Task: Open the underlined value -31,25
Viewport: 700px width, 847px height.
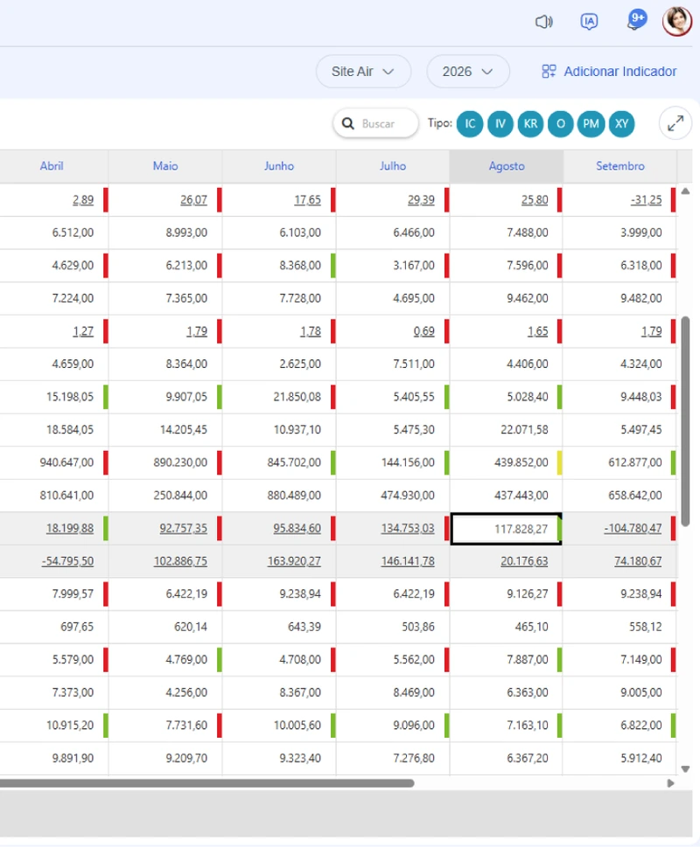Action: (646, 200)
